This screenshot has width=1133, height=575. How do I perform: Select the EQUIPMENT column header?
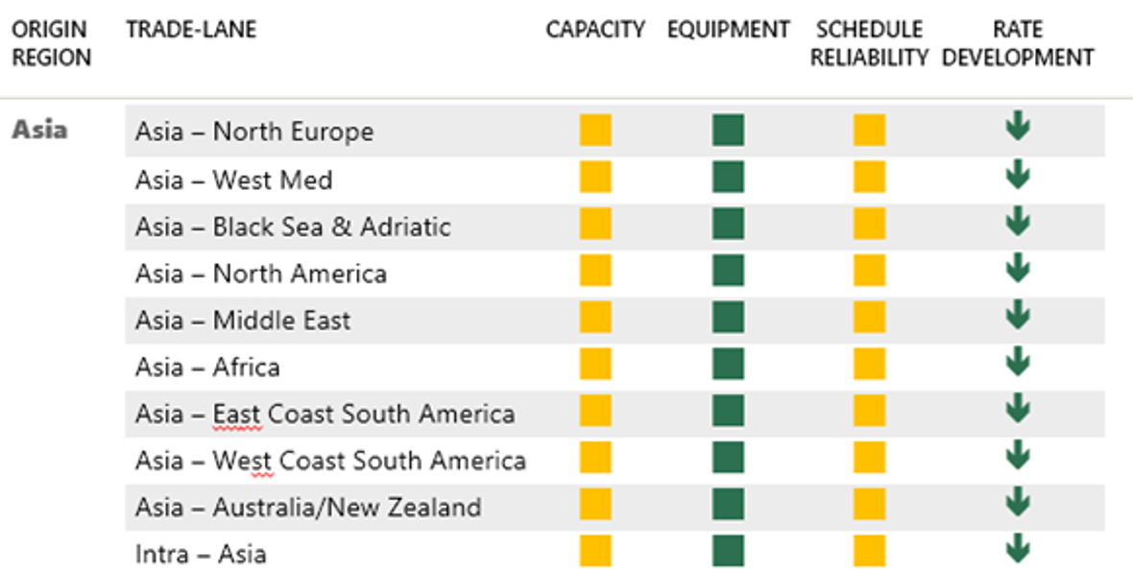[x=729, y=30]
